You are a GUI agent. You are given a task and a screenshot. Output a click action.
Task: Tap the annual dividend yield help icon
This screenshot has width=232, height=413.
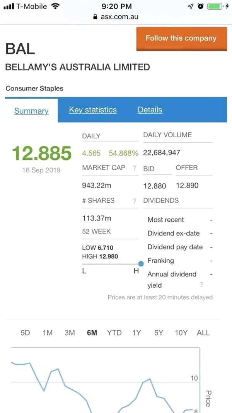coord(201,285)
